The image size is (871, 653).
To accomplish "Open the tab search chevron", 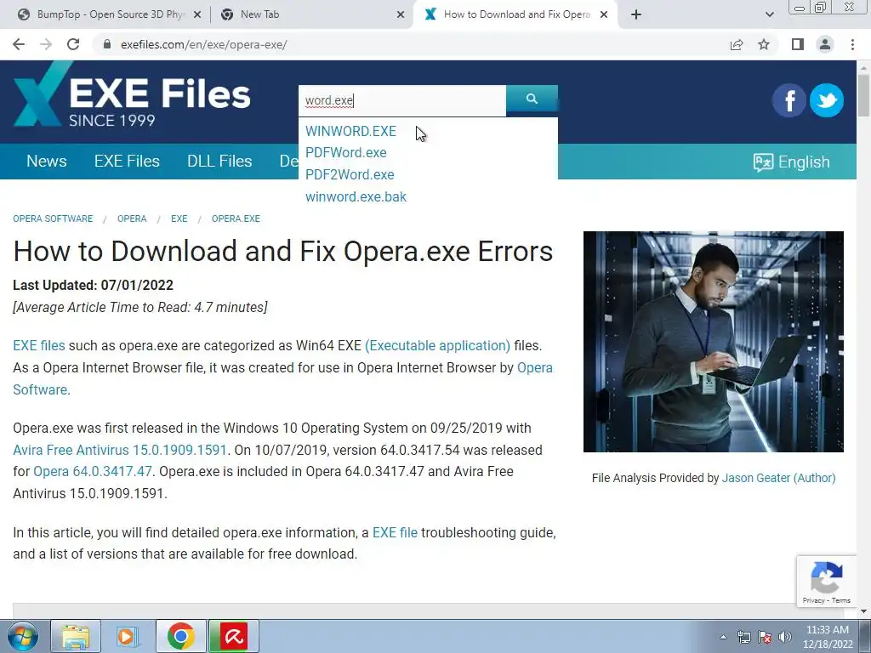I will 769,14.
